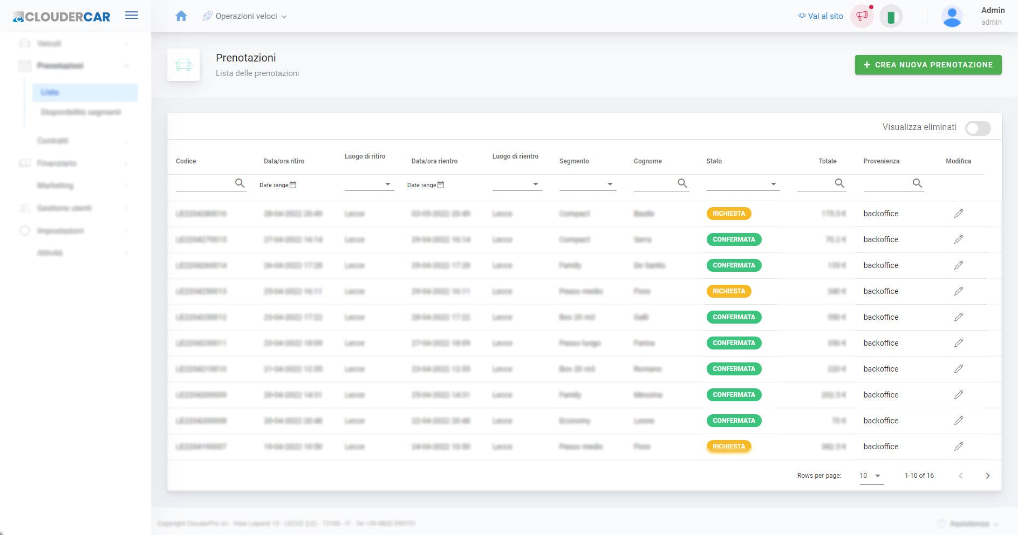The height and width of the screenshot is (535, 1018).
Task: Open the Stato filter dropdown
Action: [x=774, y=184]
